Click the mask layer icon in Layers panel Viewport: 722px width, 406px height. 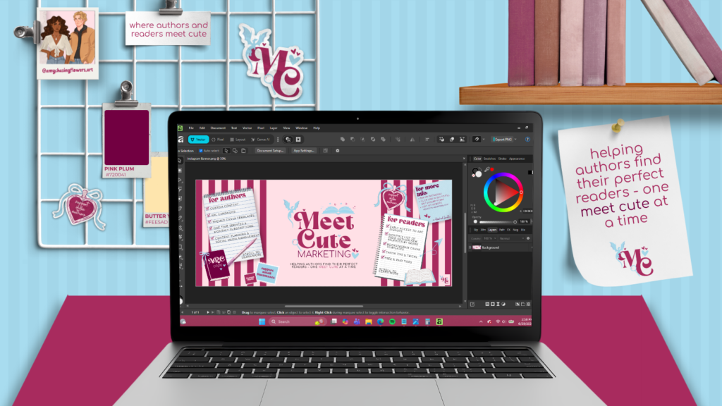(493, 304)
